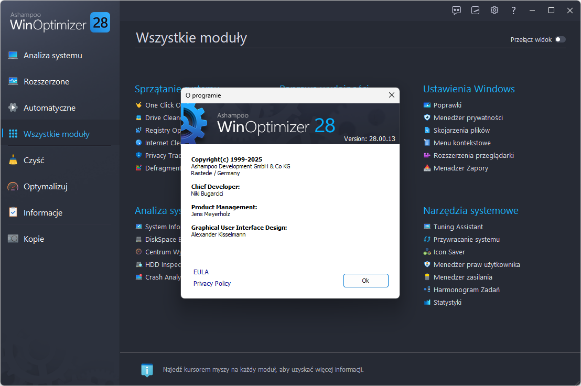
Task: Click the info icon in bottom bar
Action: click(147, 370)
